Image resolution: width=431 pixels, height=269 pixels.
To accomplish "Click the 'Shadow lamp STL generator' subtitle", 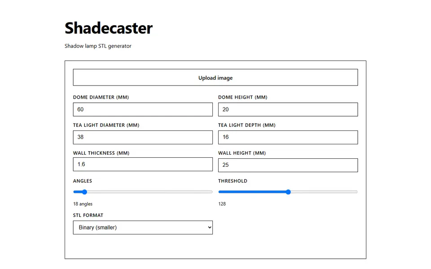I will (98, 46).
